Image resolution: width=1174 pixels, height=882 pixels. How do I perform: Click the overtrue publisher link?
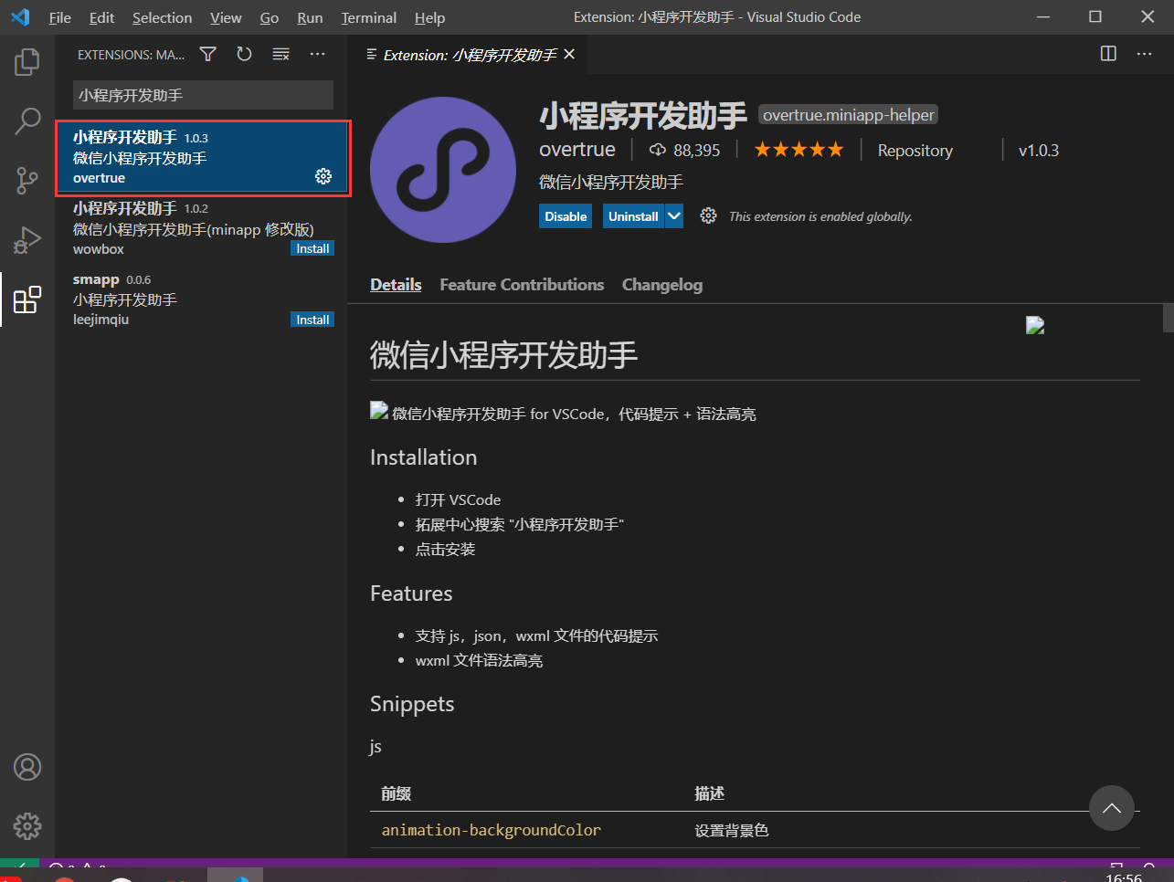click(x=577, y=150)
